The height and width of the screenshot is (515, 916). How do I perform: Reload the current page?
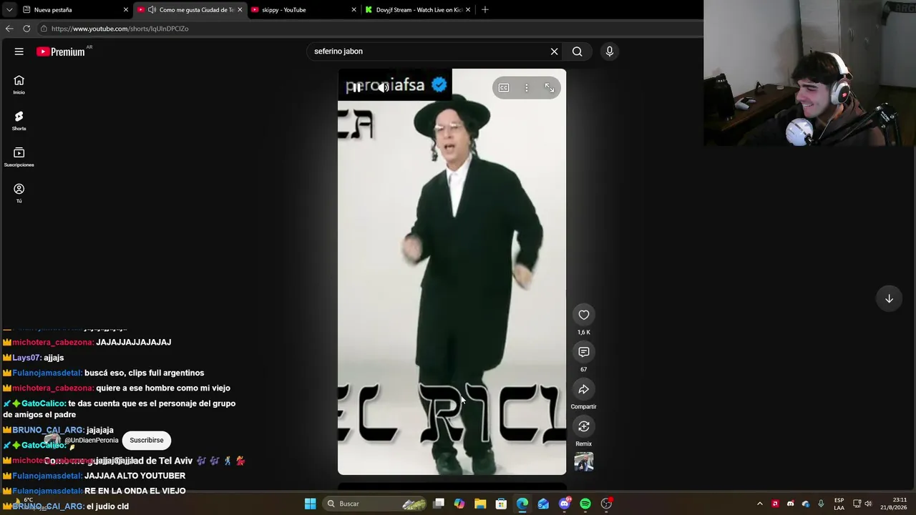tap(26, 29)
